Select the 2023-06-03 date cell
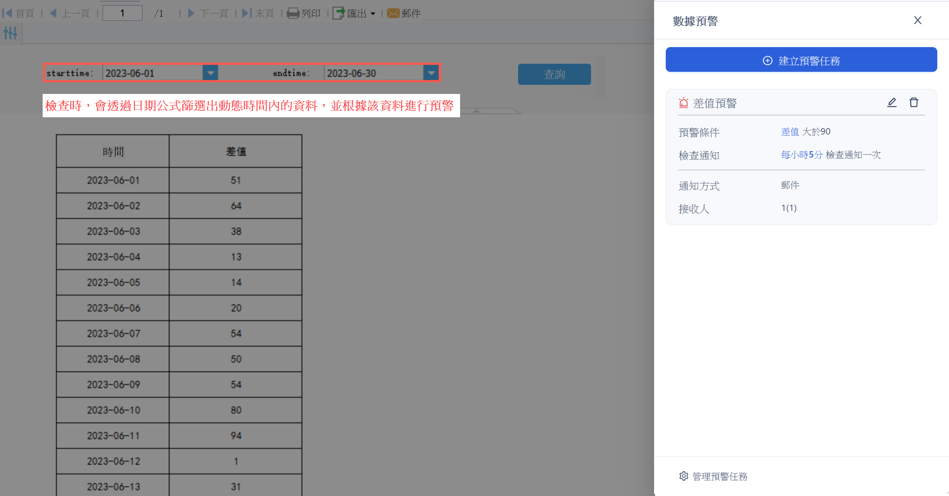 pos(113,231)
